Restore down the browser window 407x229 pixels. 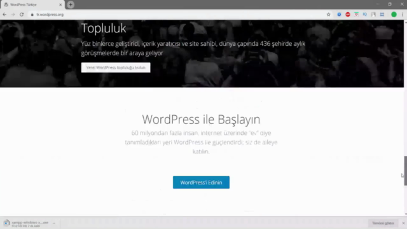[390, 4]
